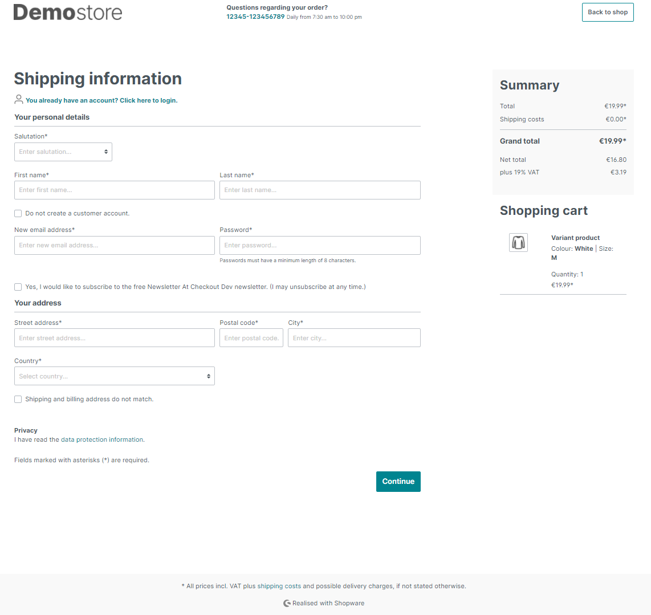Click into the Last name field
The image size is (651, 615).
click(x=320, y=190)
